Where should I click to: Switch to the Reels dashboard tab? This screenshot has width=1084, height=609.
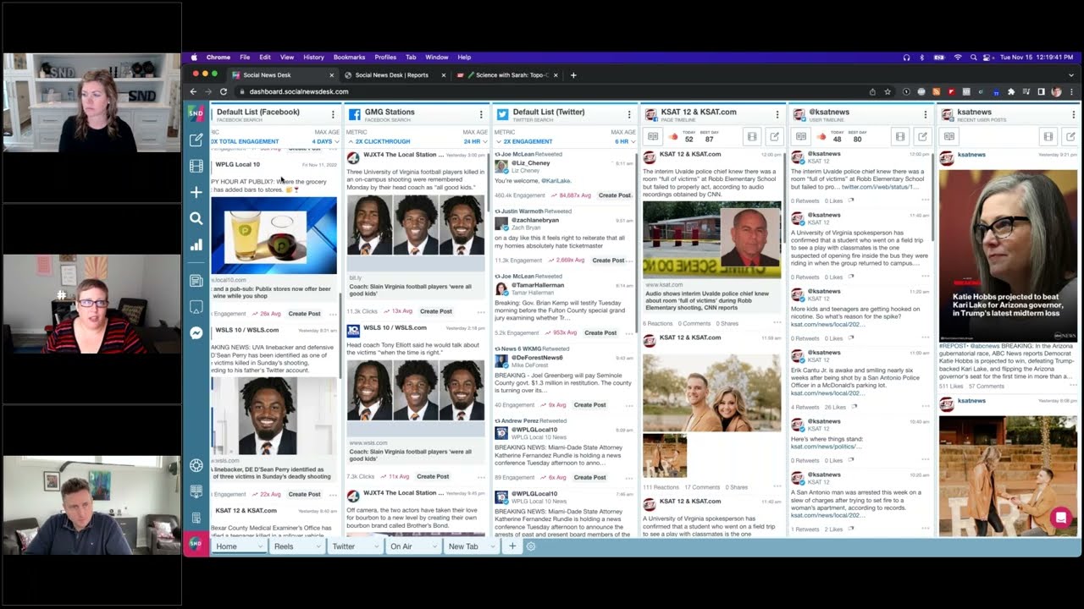(284, 546)
